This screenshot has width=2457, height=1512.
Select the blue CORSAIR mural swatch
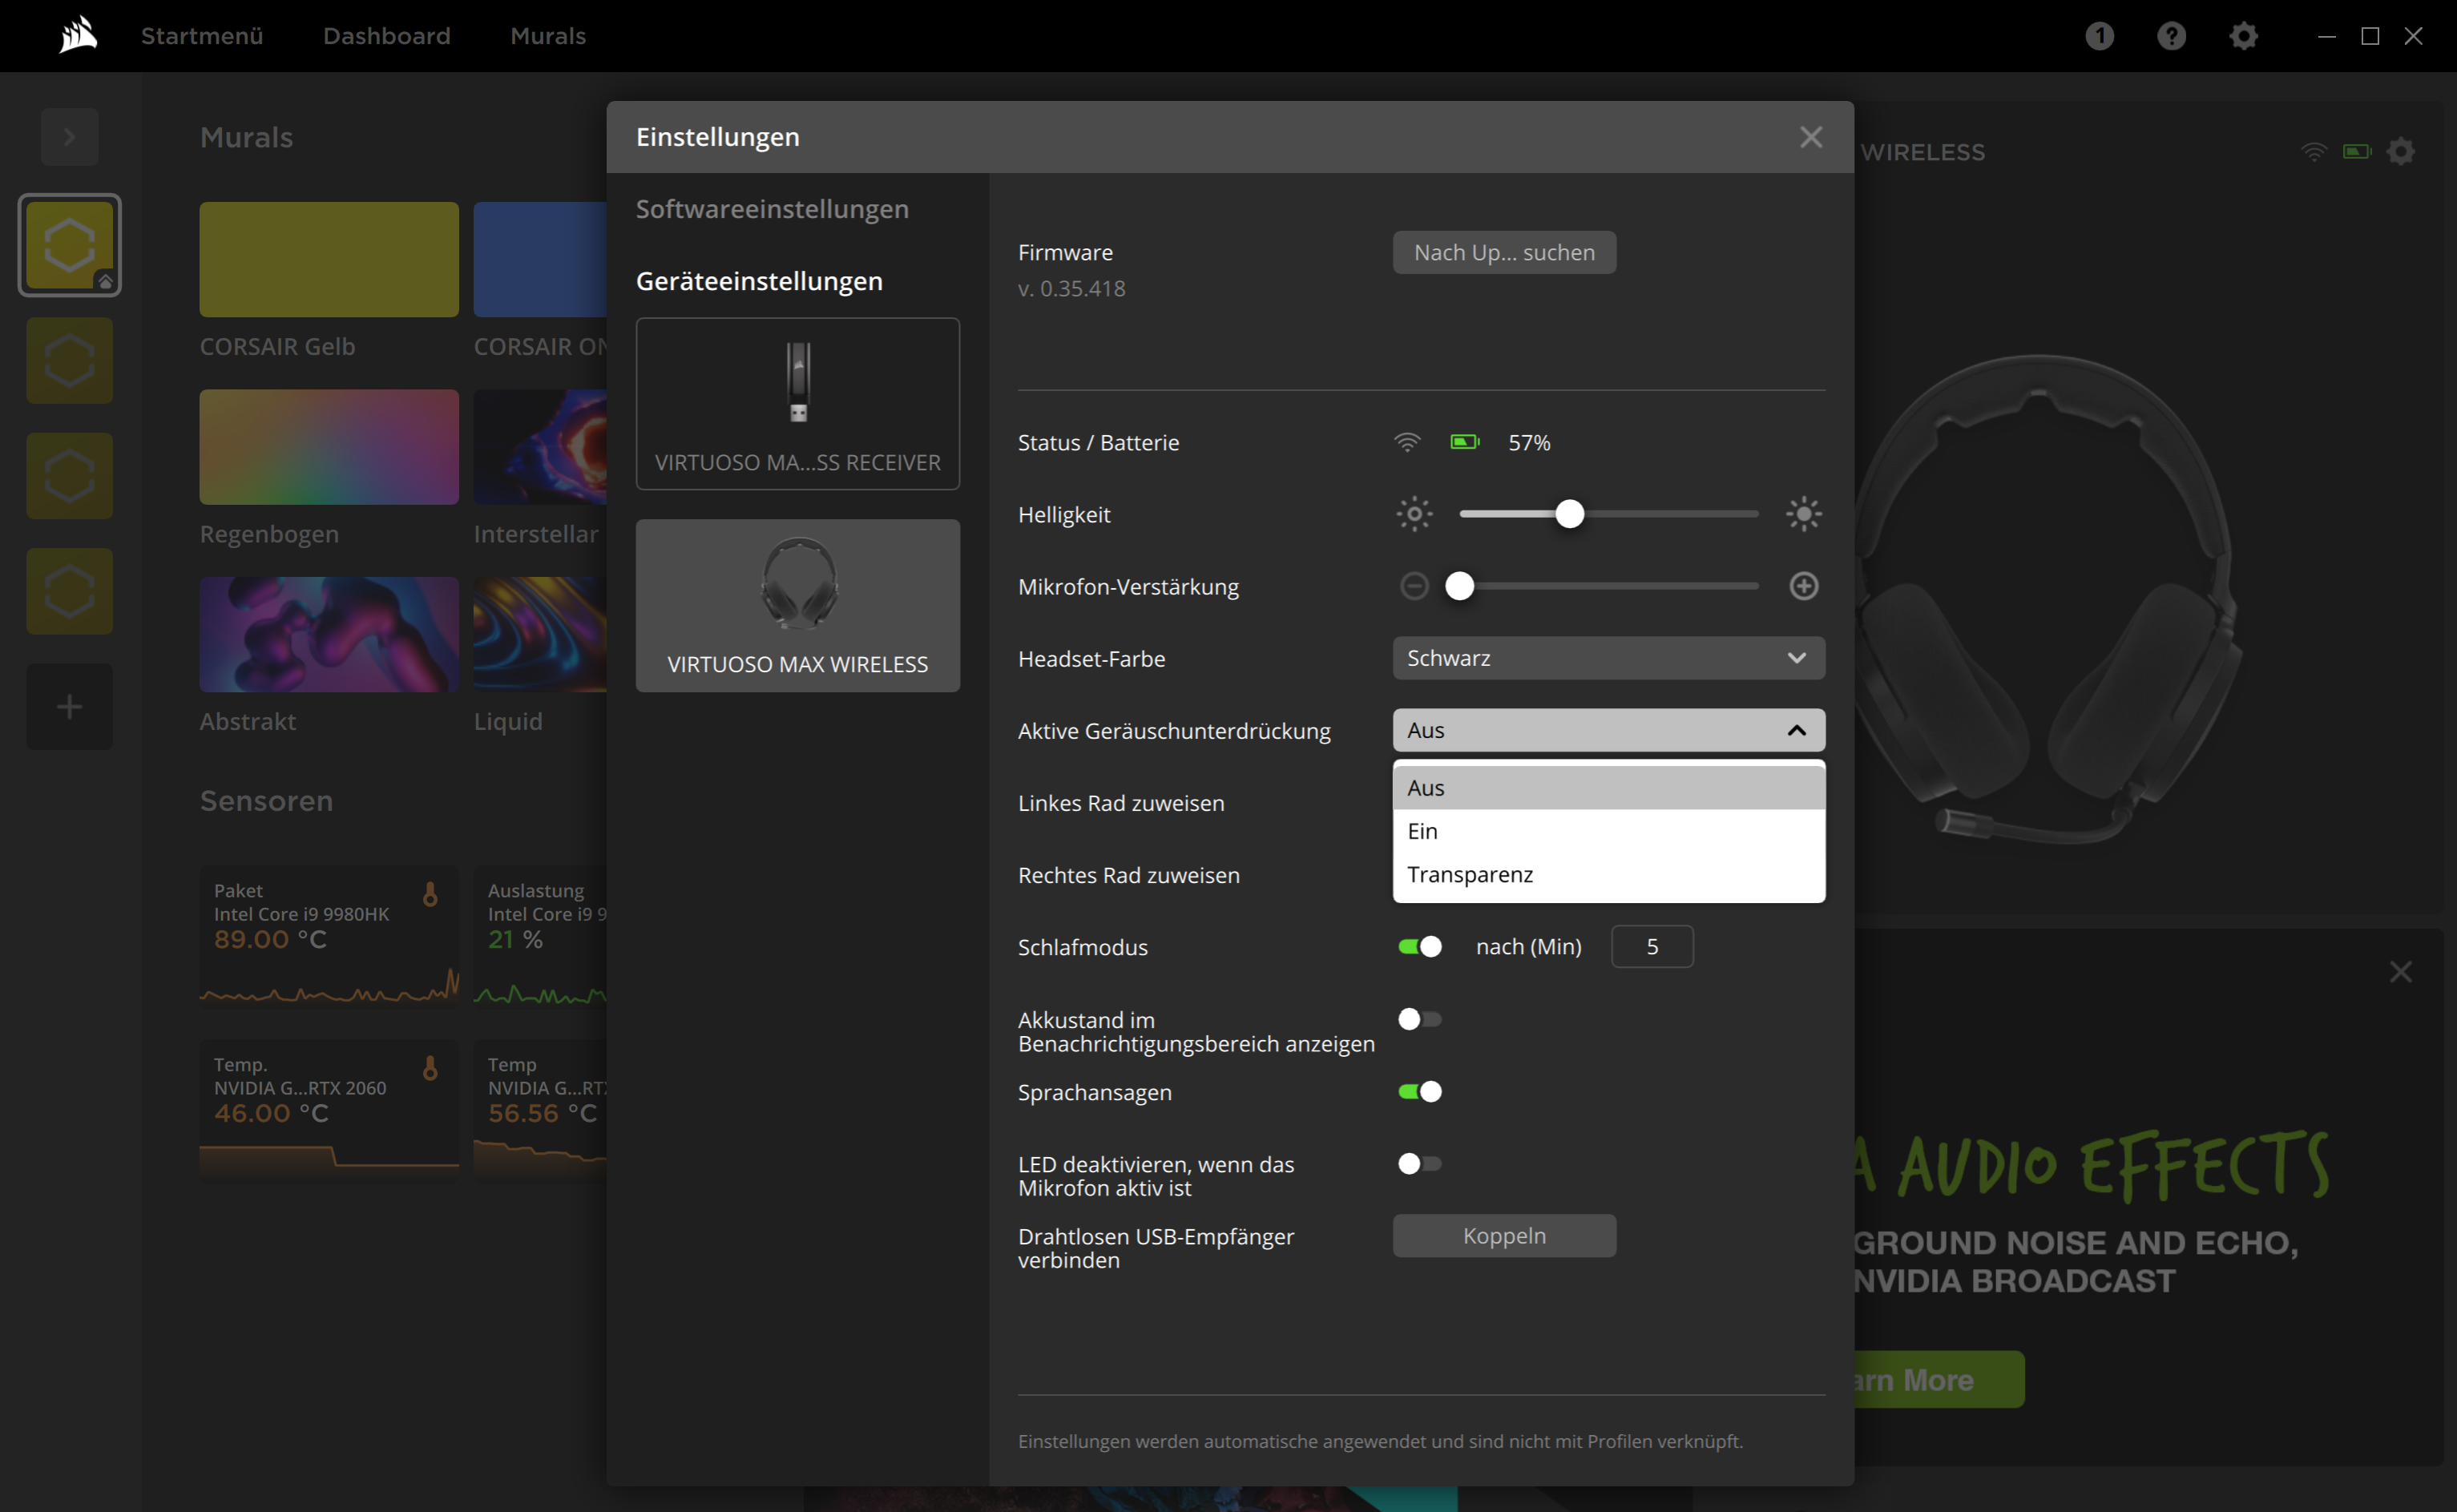point(540,259)
